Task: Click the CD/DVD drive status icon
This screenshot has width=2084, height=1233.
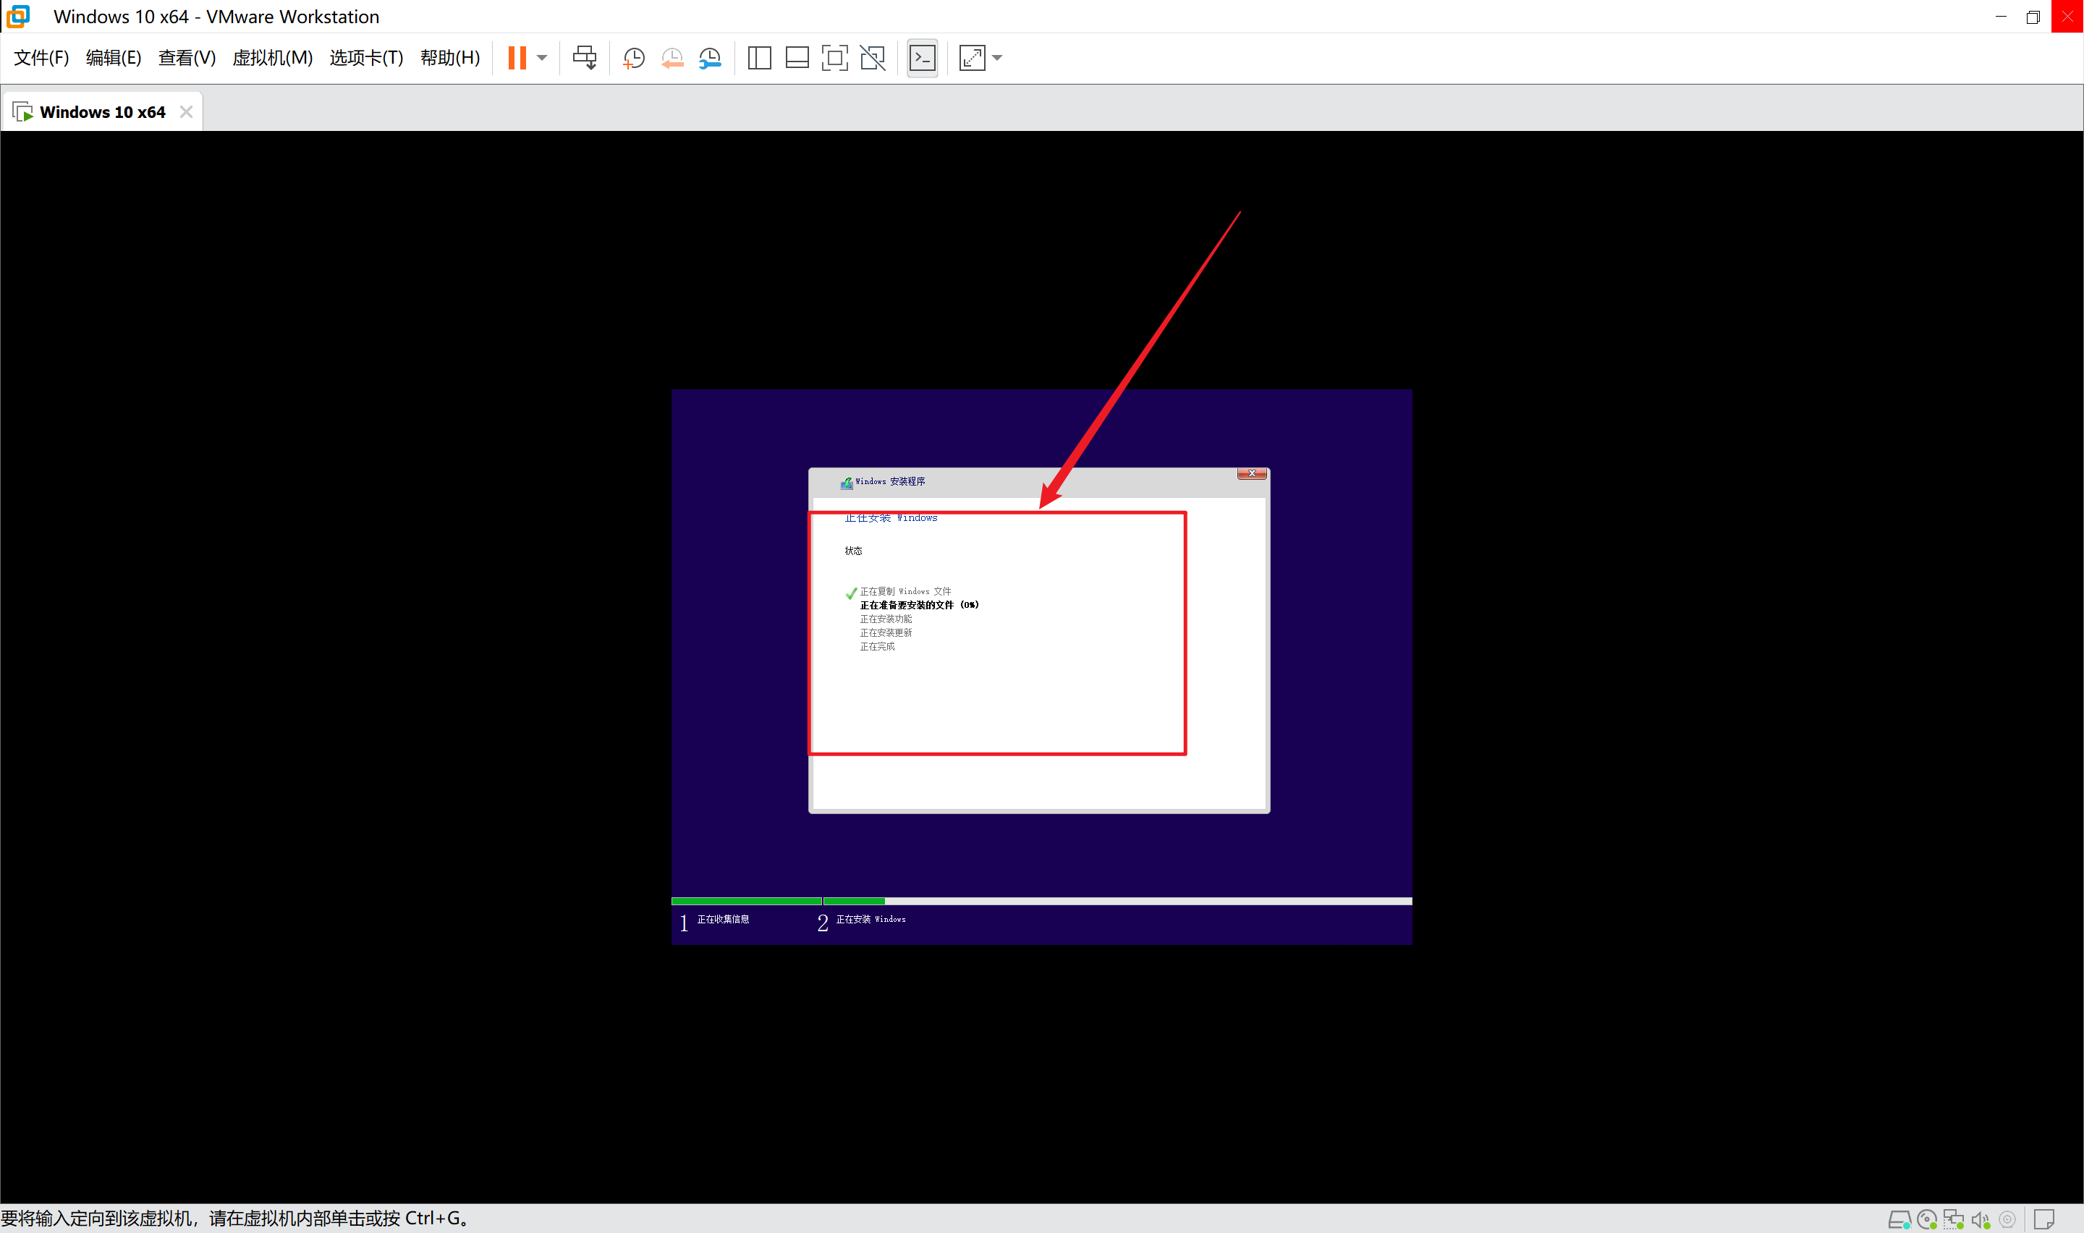Action: [x=1927, y=1220]
